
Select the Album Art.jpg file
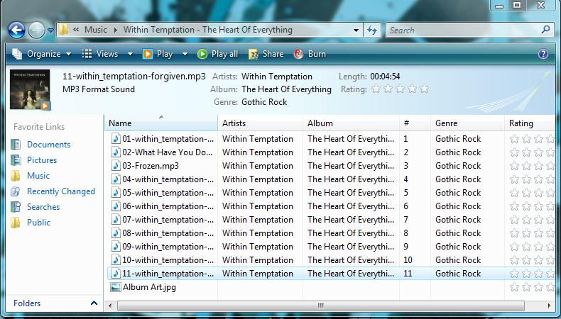point(148,287)
